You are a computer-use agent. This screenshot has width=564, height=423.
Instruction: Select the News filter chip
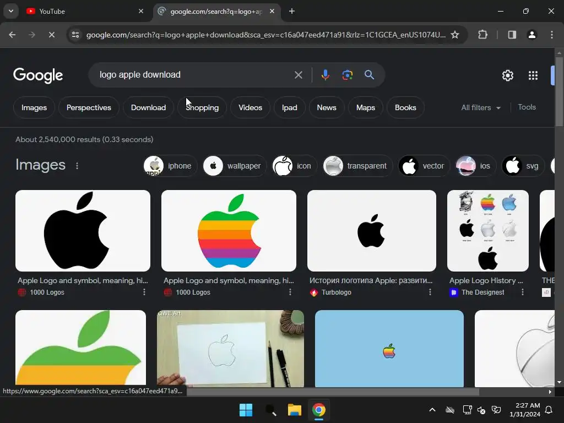(x=327, y=107)
